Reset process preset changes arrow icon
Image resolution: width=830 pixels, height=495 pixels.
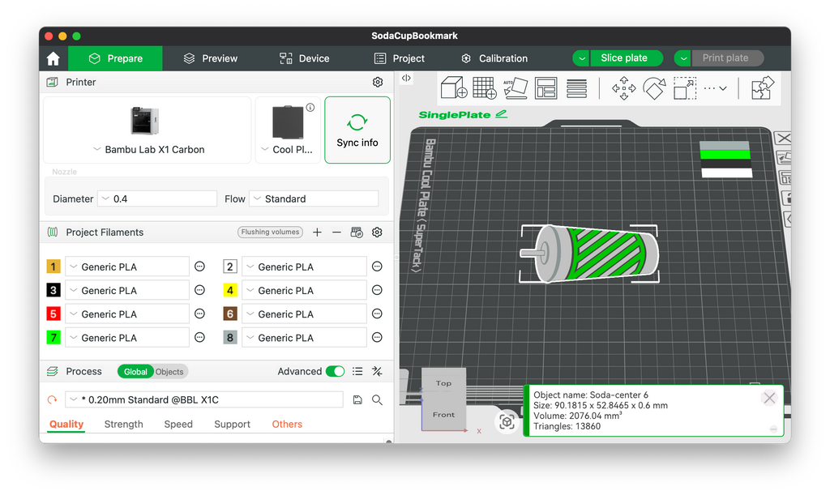pyautogui.click(x=52, y=400)
